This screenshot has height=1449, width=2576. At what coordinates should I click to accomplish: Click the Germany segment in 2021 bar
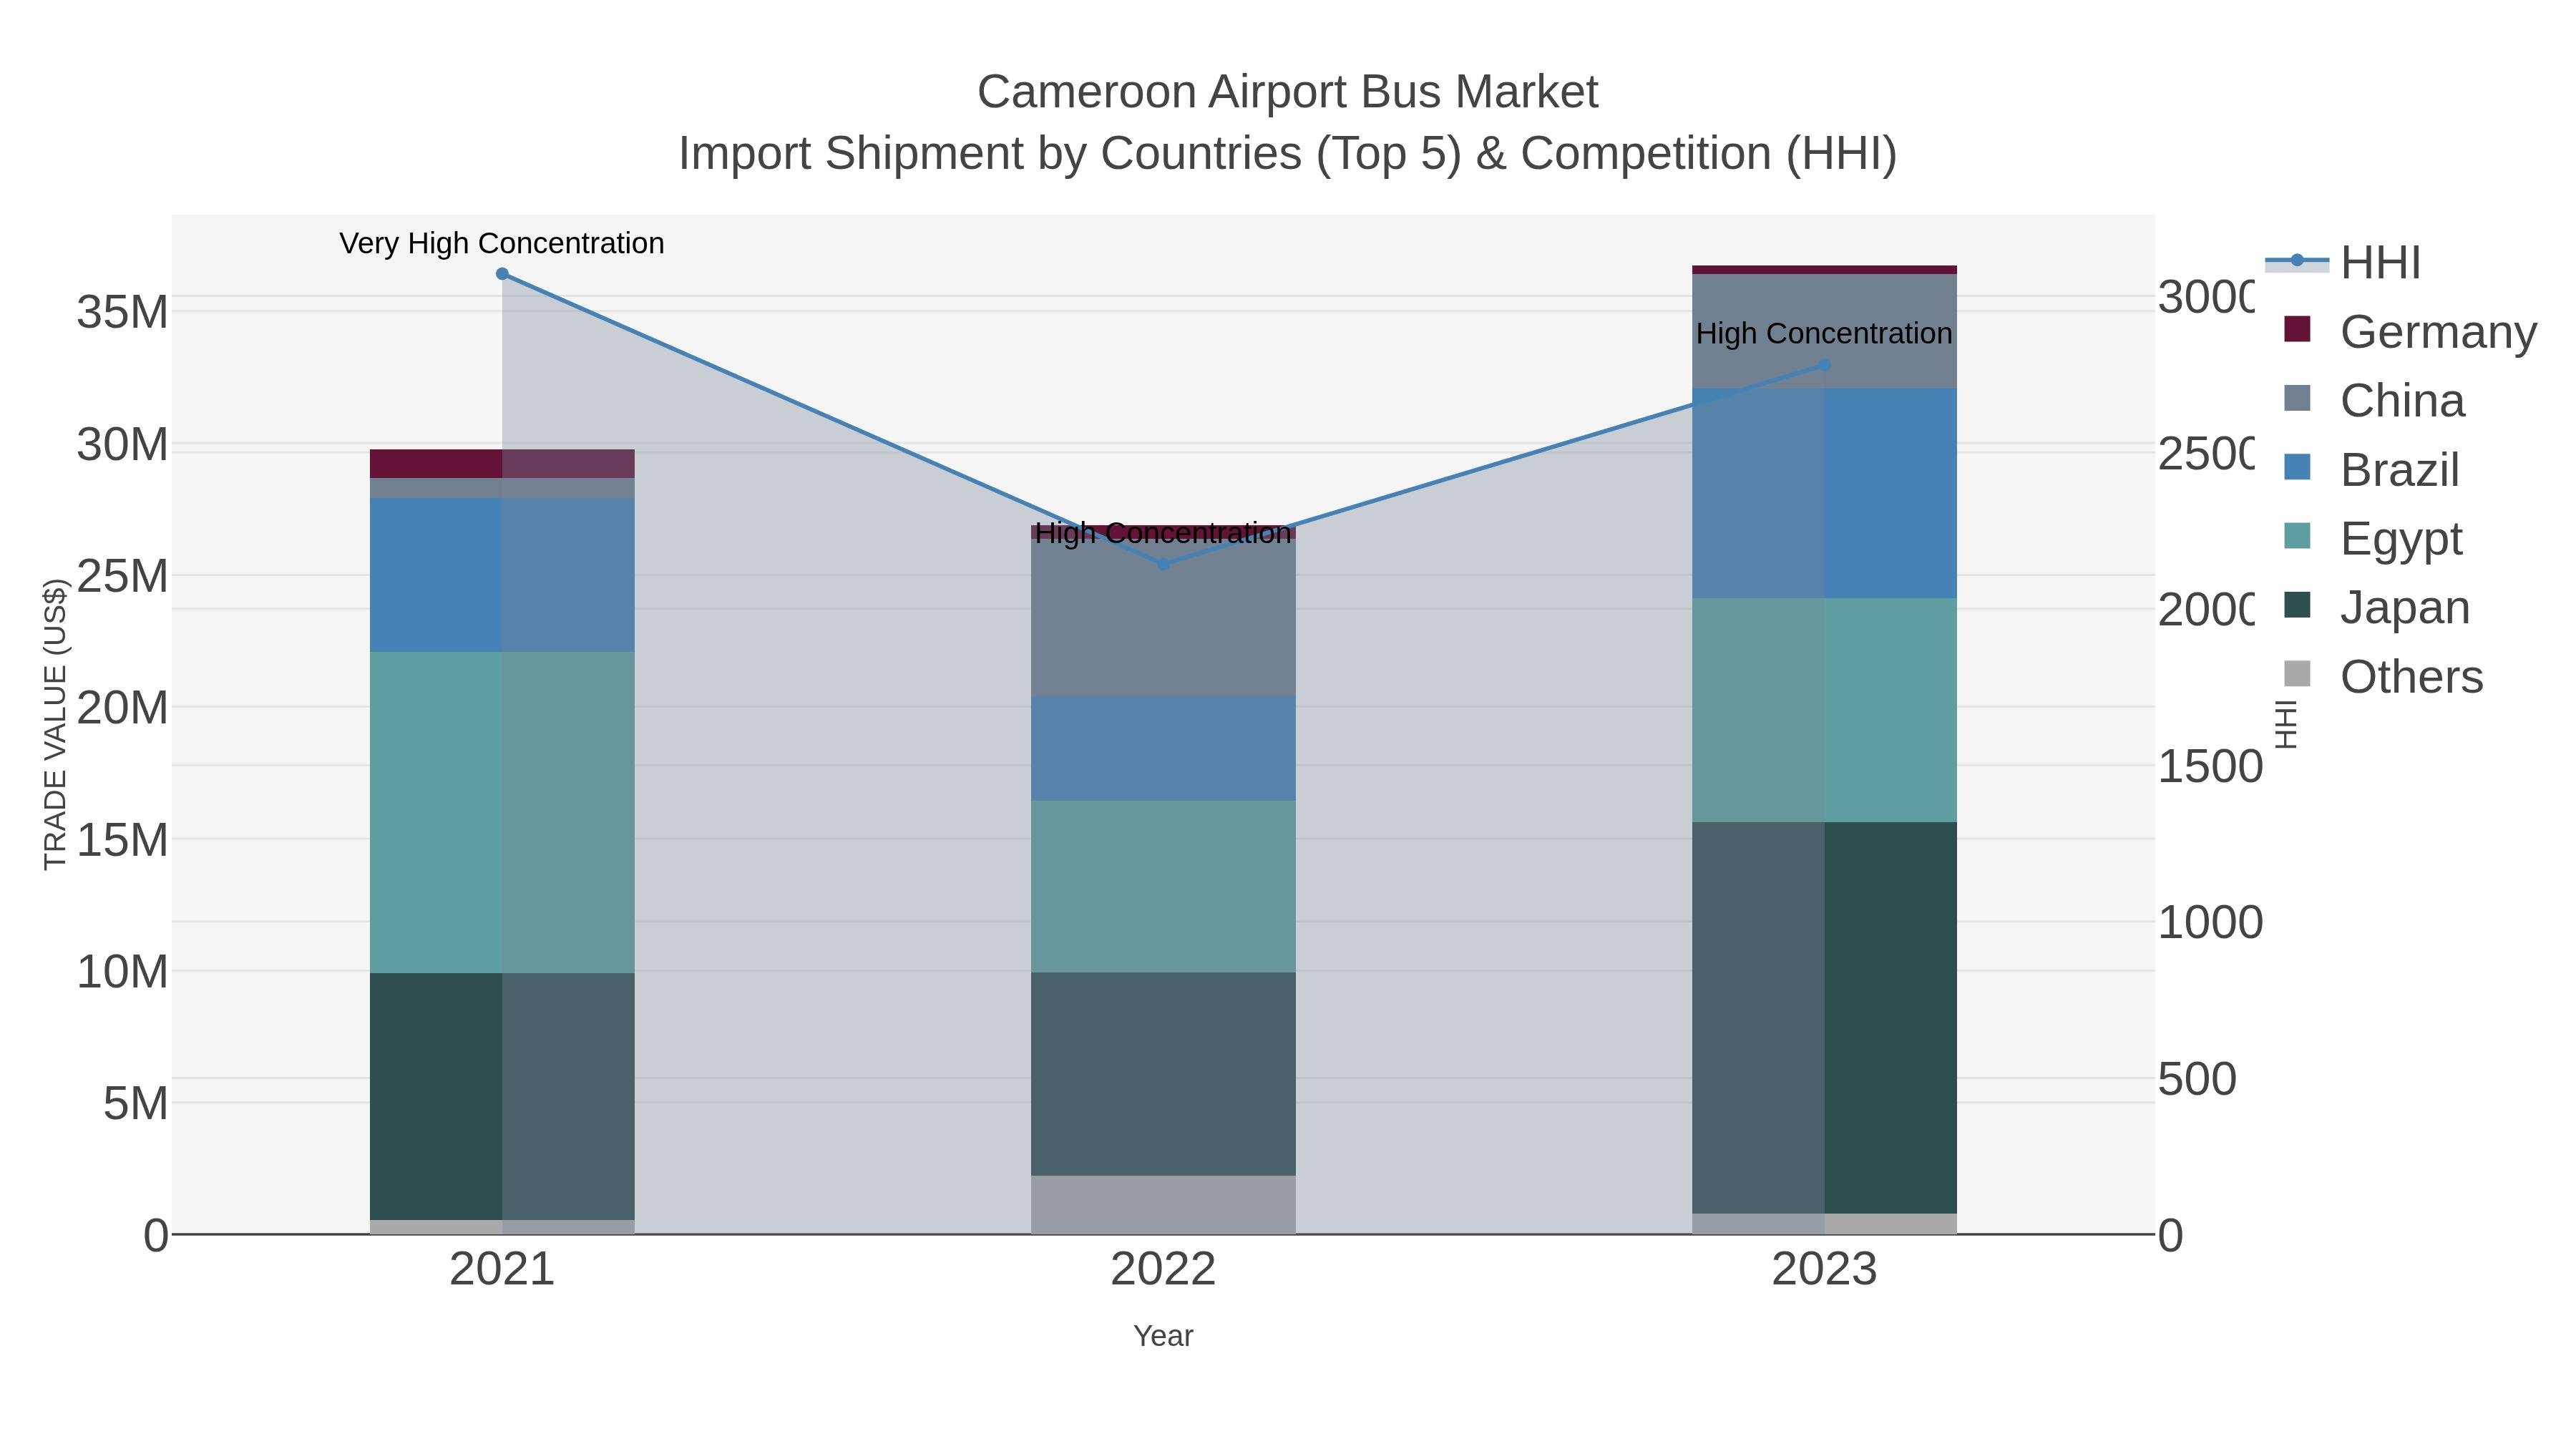(x=502, y=464)
